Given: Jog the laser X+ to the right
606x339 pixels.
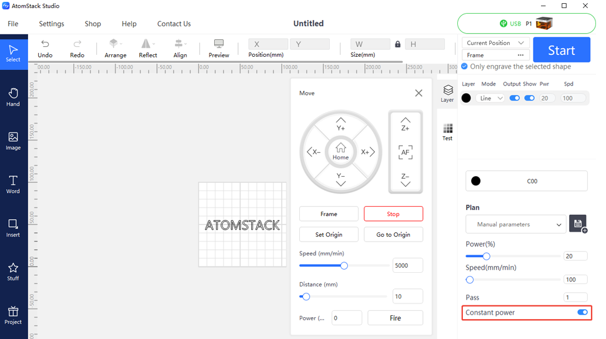Looking at the screenshot, I should (368, 152).
